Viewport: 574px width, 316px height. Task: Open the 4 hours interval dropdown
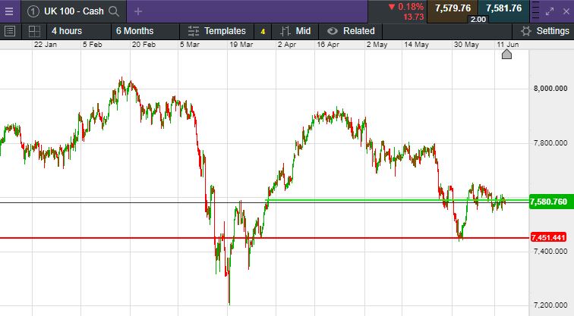click(x=67, y=31)
